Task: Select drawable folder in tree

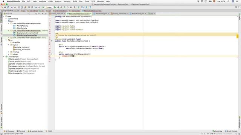Action: [x=16, y=42]
